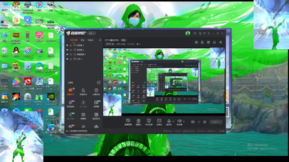Toggle visibility of 视频集 3 source
289x162 pixels.
pos(67,45)
